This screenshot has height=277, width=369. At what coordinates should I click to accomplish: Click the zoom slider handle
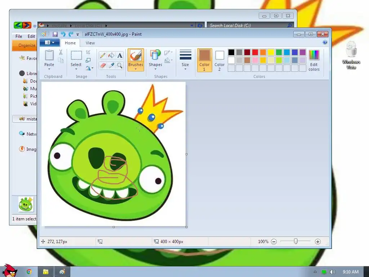pyautogui.click(x=296, y=241)
